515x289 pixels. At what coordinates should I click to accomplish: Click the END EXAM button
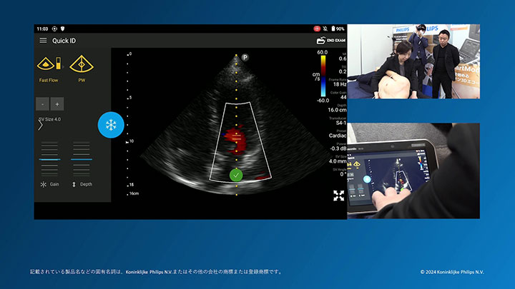(330, 41)
